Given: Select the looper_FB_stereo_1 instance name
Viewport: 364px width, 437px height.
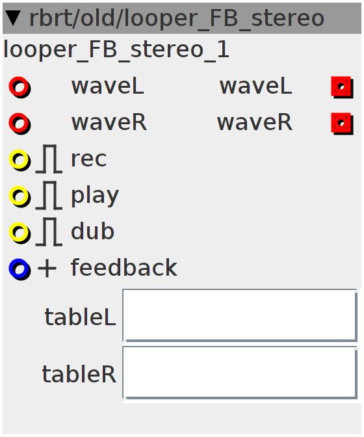Looking at the screenshot, I should pyautogui.click(x=116, y=50).
